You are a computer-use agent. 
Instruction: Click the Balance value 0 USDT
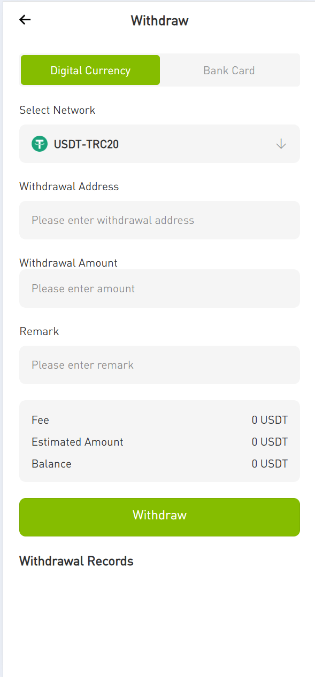[270, 464]
